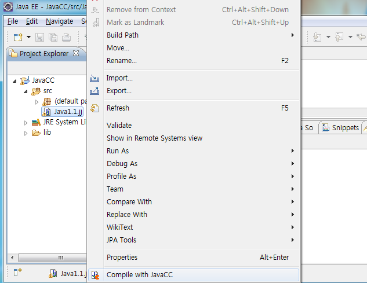Click the Mark as Landmark icon
This screenshot has height=283, width=367.
pos(96,23)
